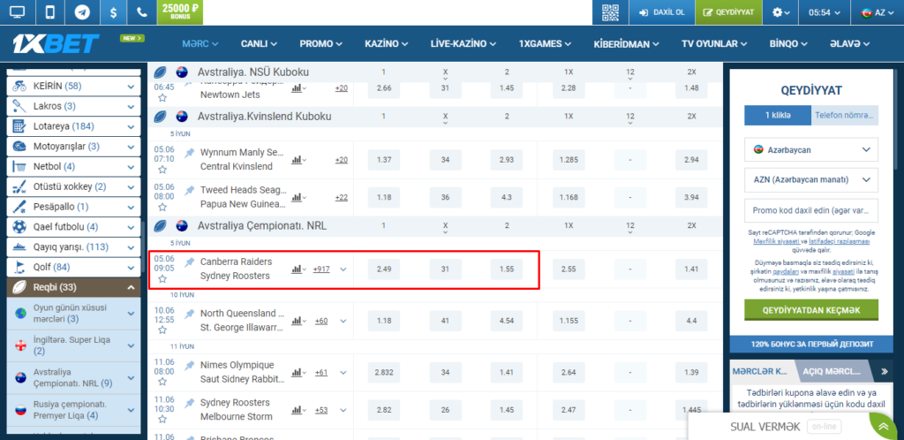Open the QR code icon
This screenshot has height=440, width=904.
click(610, 12)
